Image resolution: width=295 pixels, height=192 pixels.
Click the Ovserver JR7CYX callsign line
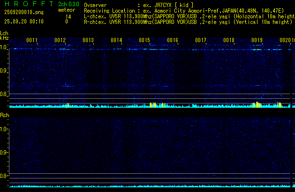pyautogui.click(x=138, y=5)
